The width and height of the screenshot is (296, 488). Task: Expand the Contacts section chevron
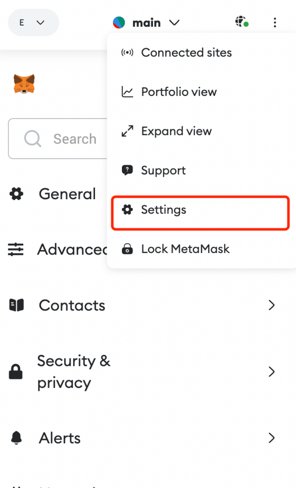point(272,305)
